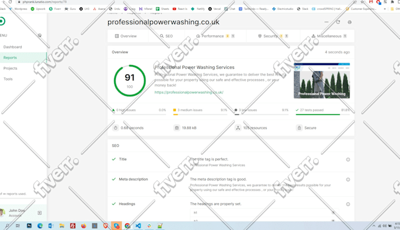The image size is (400, 230).
Task: Open the Wordpress bookmark
Action: pyautogui.click(x=18, y=9)
